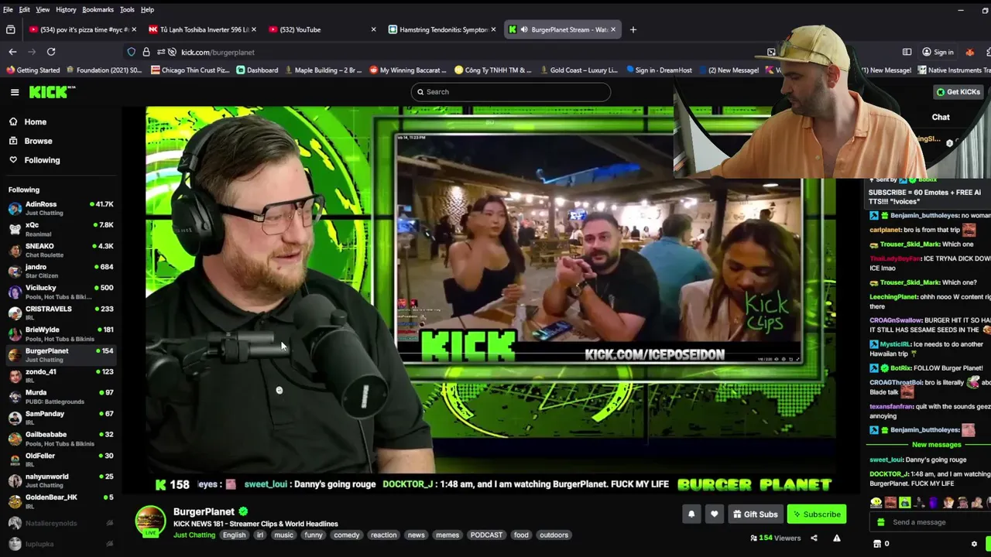
Task: Switch to Hamstring Tendonitis tab
Action: tap(441, 29)
